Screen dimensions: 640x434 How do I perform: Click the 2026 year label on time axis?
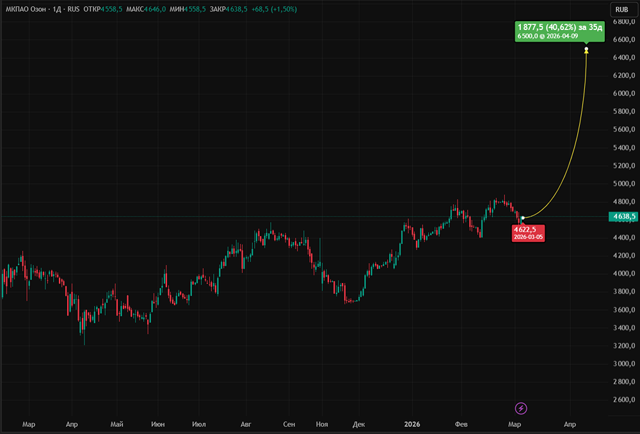[412, 424]
